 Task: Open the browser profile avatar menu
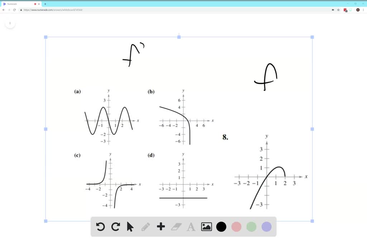coord(358,10)
